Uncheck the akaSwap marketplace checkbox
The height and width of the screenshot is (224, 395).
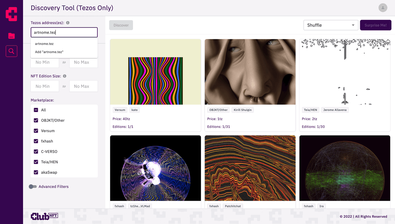[36, 173]
